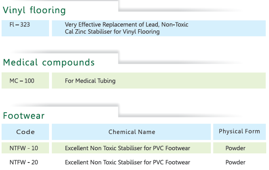
Task: Click Powder in the NTFW - 10 row
Action: [x=235, y=148]
